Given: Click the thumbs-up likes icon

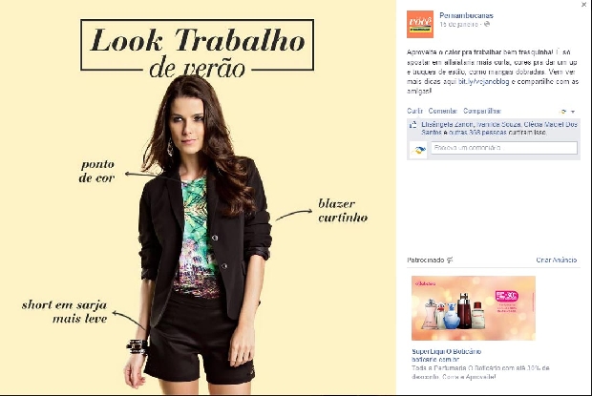Looking at the screenshot, I should tap(413, 124).
